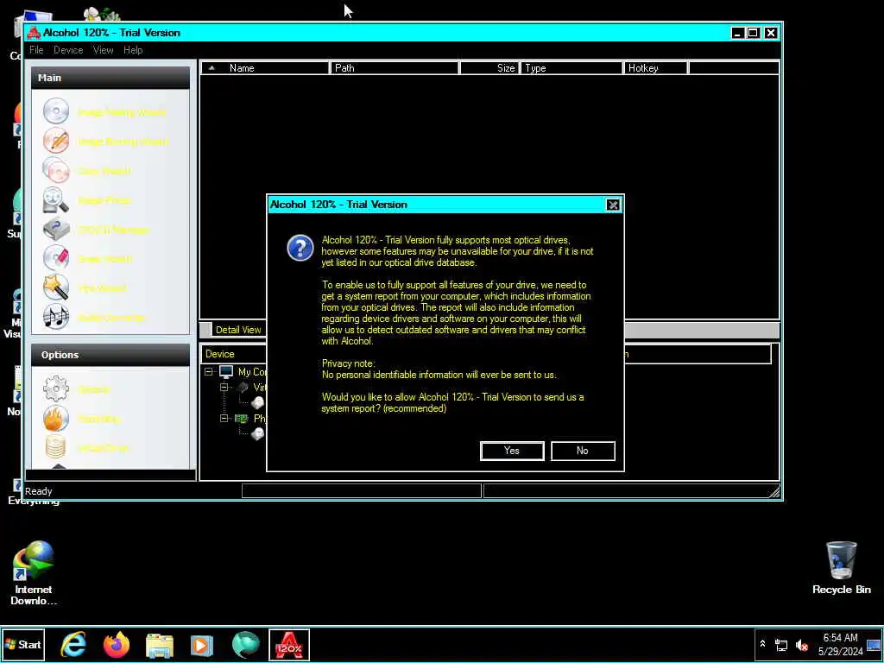
Task: Open the Recycle Bin on the desktop
Action: [x=841, y=568]
